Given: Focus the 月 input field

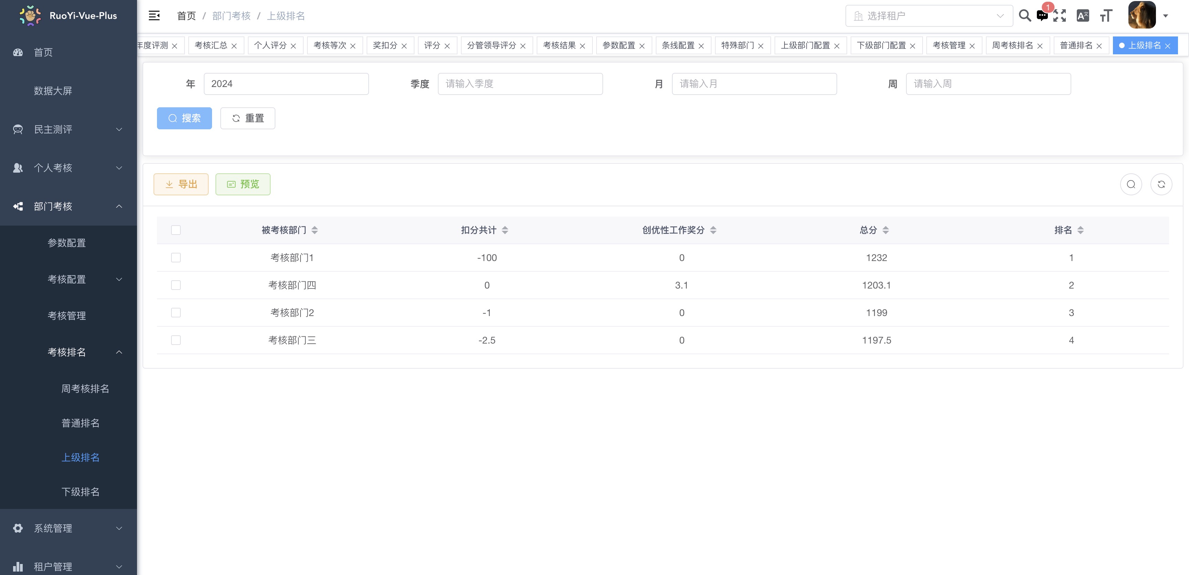Looking at the screenshot, I should click(x=754, y=84).
